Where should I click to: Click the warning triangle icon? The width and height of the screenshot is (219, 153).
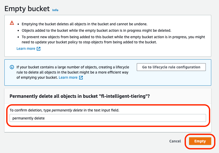click(12, 23)
